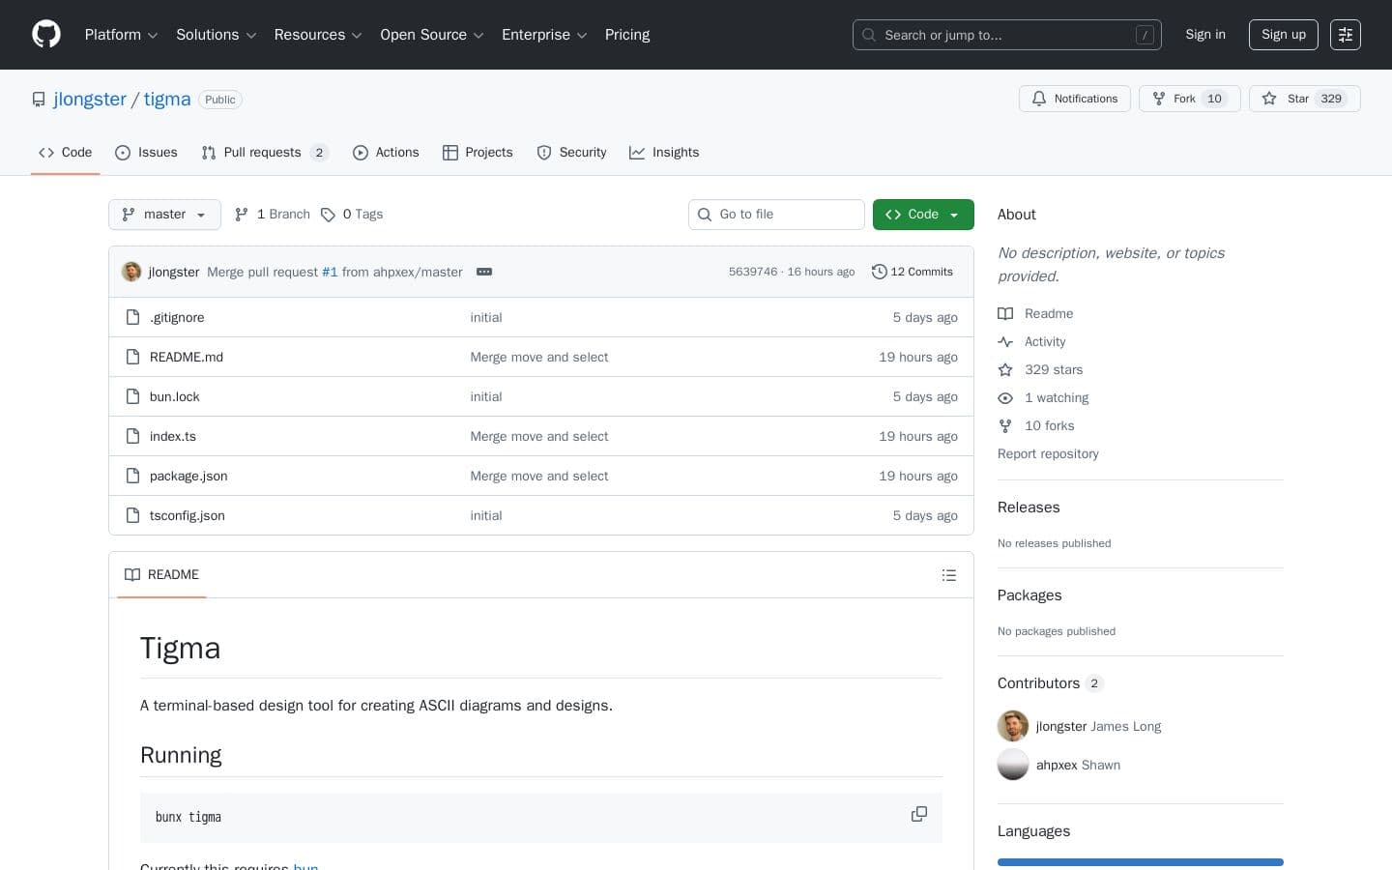The image size is (1392, 870).
Task: Click the pulse icon beside Activity
Action: point(1005,341)
